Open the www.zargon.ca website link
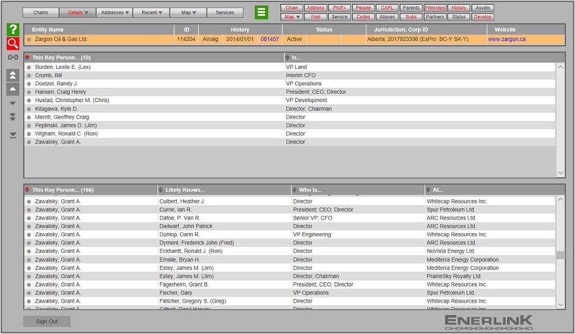The width and height of the screenshot is (575, 334). click(506, 39)
